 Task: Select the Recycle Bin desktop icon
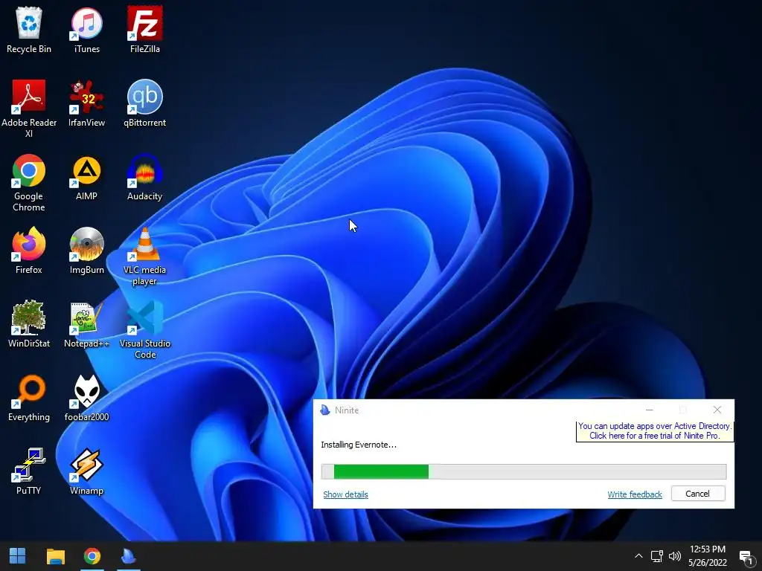[29, 30]
